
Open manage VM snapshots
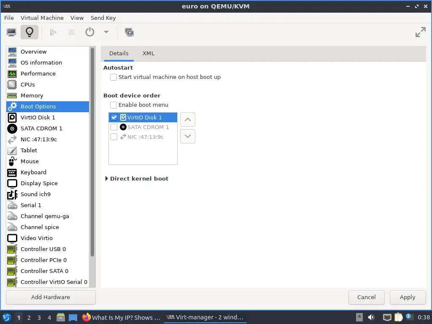point(129,32)
